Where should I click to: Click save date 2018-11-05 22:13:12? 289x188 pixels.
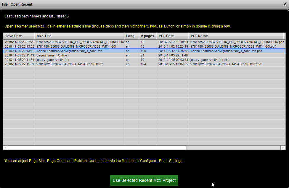(19, 51)
